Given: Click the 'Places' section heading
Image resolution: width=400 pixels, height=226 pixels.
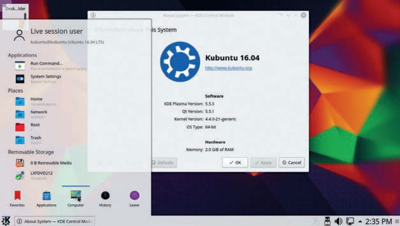Looking at the screenshot, I should tap(15, 91).
